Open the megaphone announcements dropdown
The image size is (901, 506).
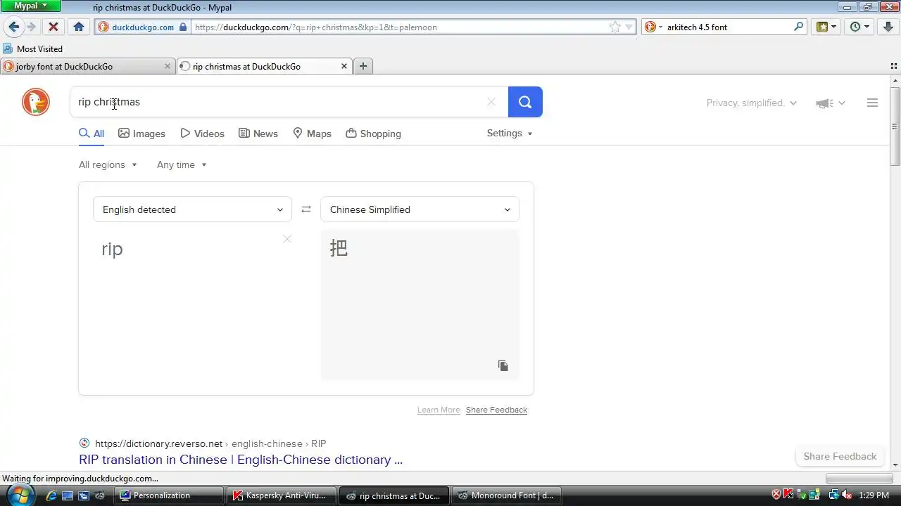[831, 103]
